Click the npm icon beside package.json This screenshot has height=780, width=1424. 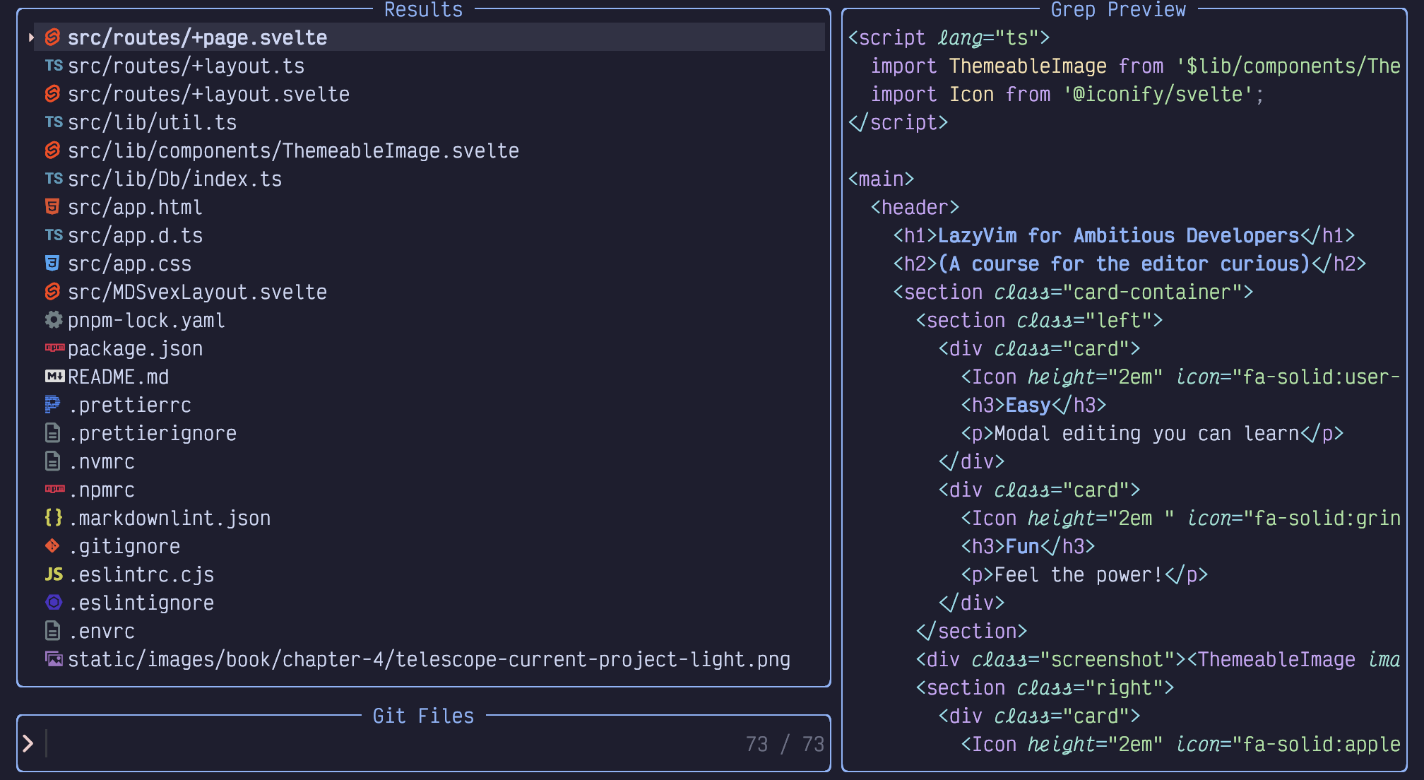[54, 348]
